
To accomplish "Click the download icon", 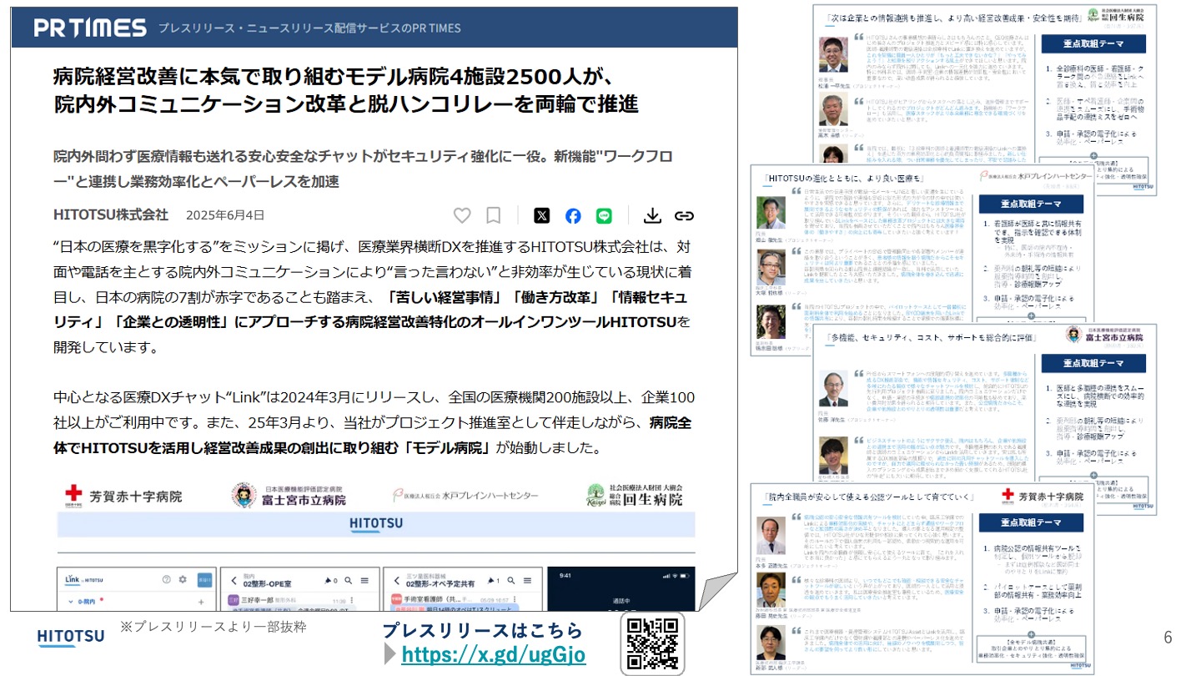I will point(653,215).
